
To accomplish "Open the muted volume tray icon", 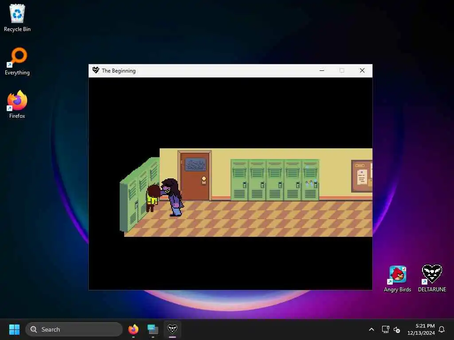I will [x=397, y=329].
